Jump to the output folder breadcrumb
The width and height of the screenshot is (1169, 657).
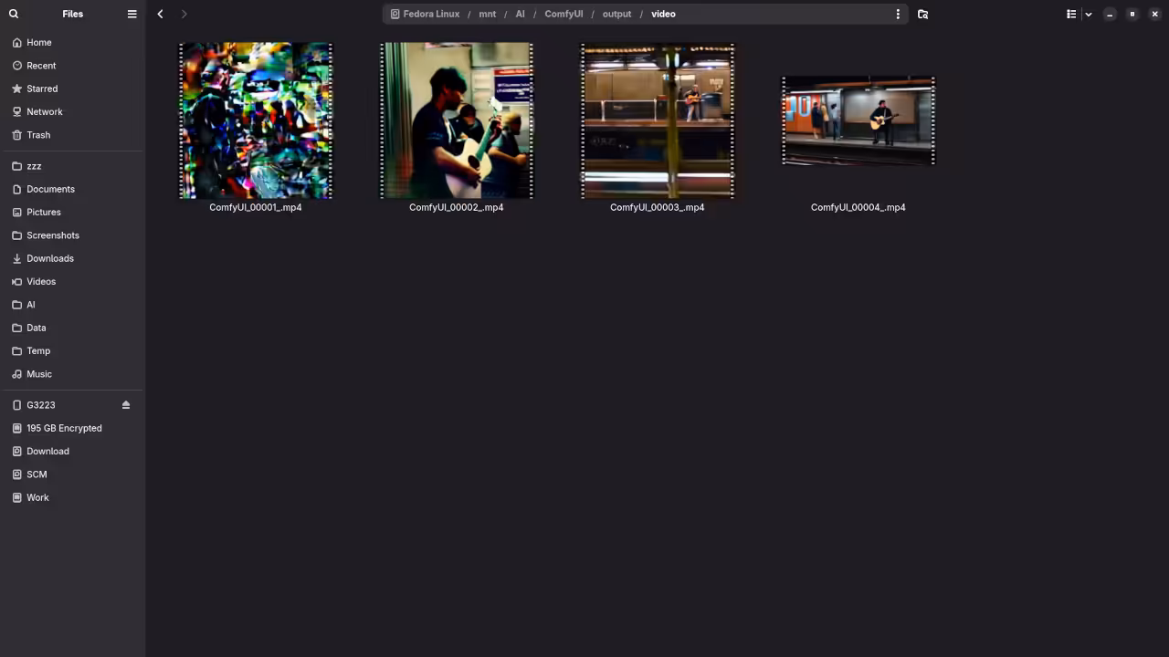pyautogui.click(x=616, y=14)
